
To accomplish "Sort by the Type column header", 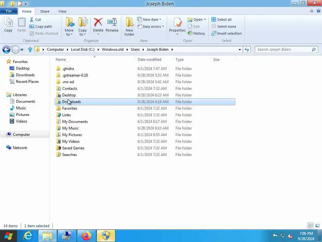I will [x=180, y=60].
